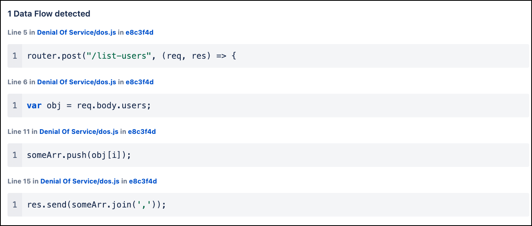Follow the dos.js link on Line 15 entry

click(x=80, y=181)
